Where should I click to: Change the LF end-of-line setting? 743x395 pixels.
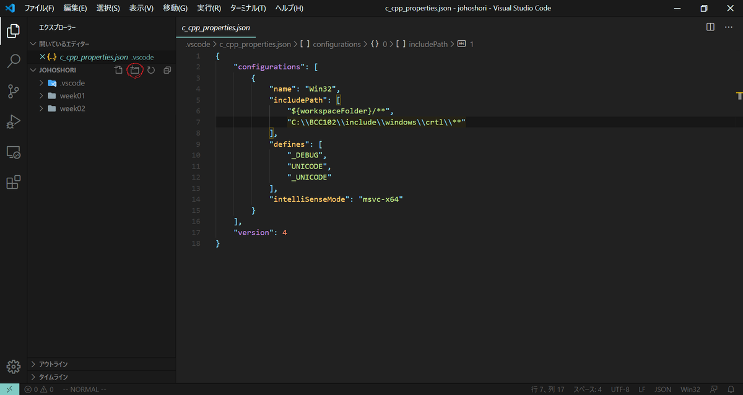click(642, 389)
